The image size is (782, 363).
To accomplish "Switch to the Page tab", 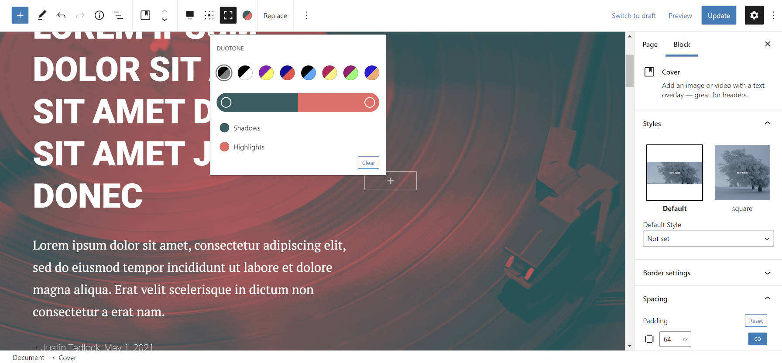I will click(x=650, y=45).
